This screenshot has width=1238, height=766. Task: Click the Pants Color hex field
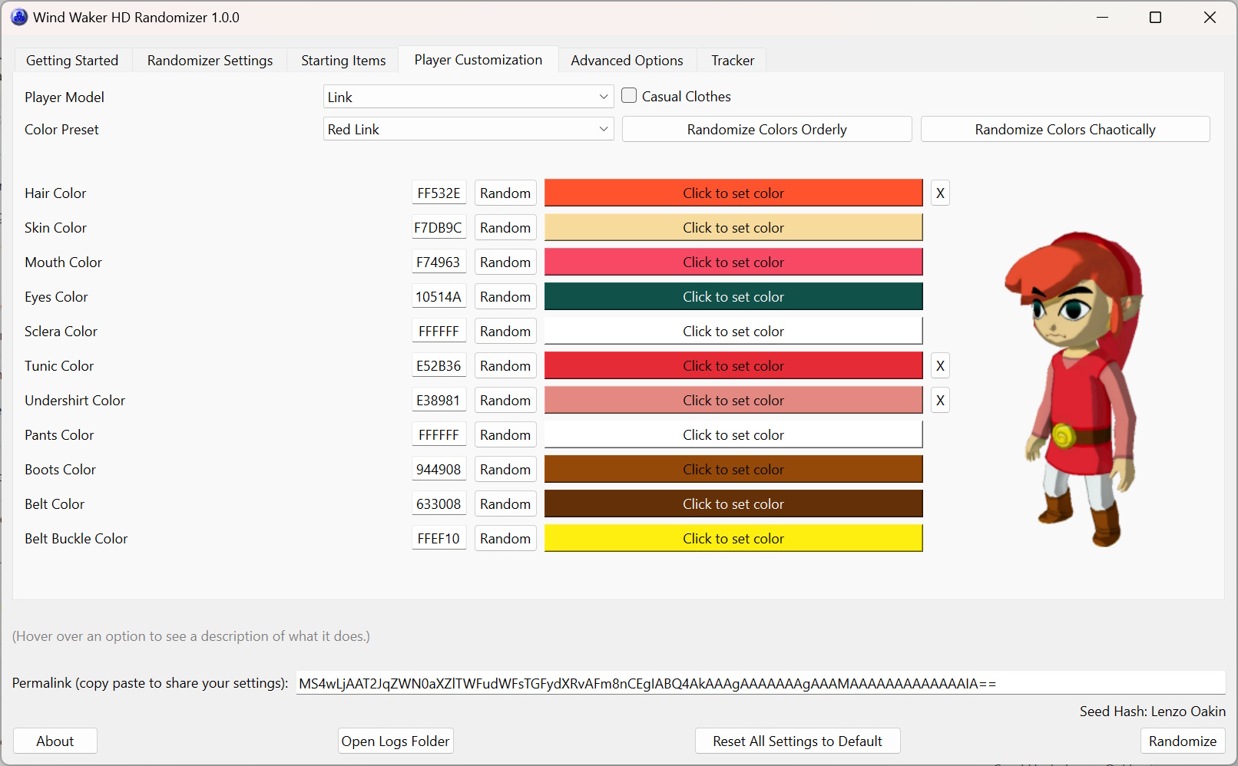click(439, 435)
